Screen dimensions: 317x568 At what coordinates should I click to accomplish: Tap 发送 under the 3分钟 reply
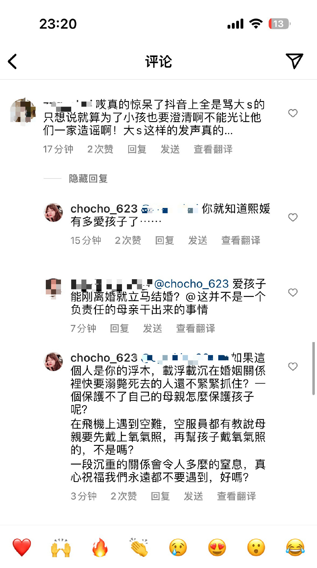pos(193,496)
